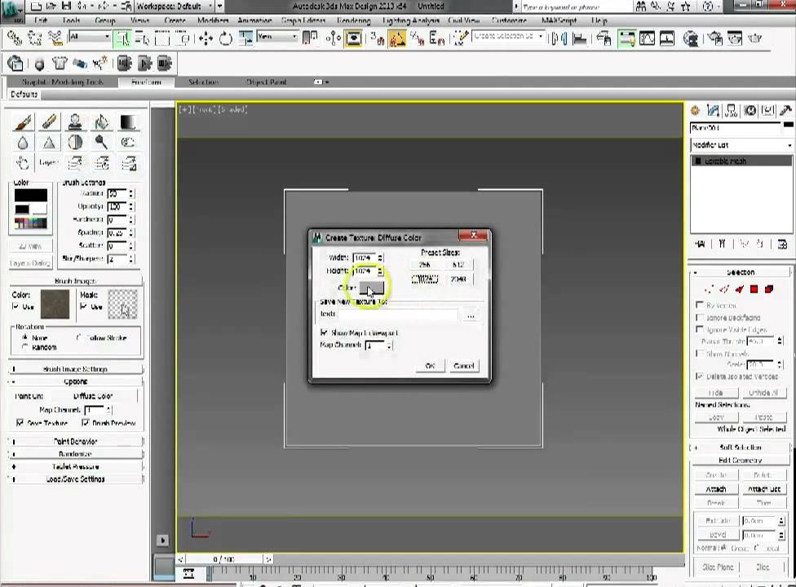
Task: Click the browse (...) button for texture path
Action: coord(471,315)
